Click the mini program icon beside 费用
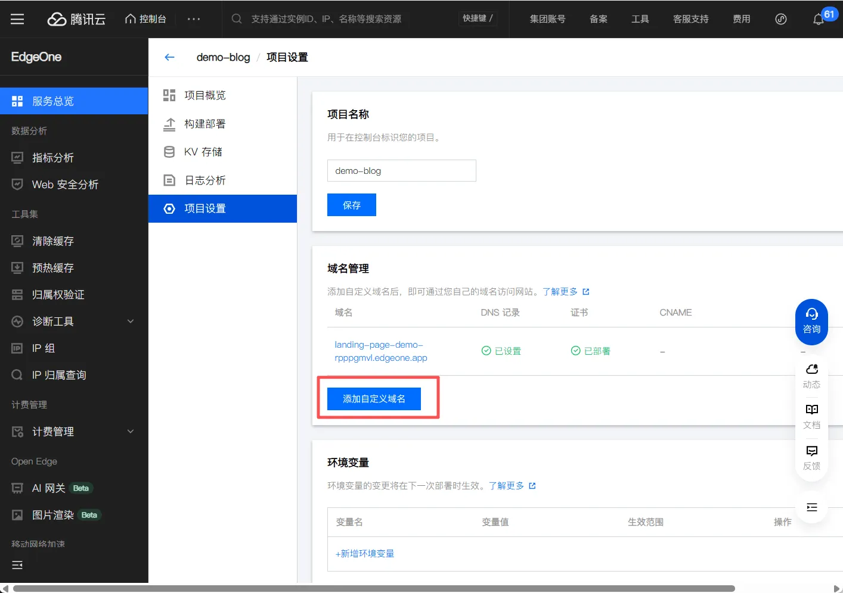This screenshot has height=593, width=843. pyautogui.click(x=781, y=19)
